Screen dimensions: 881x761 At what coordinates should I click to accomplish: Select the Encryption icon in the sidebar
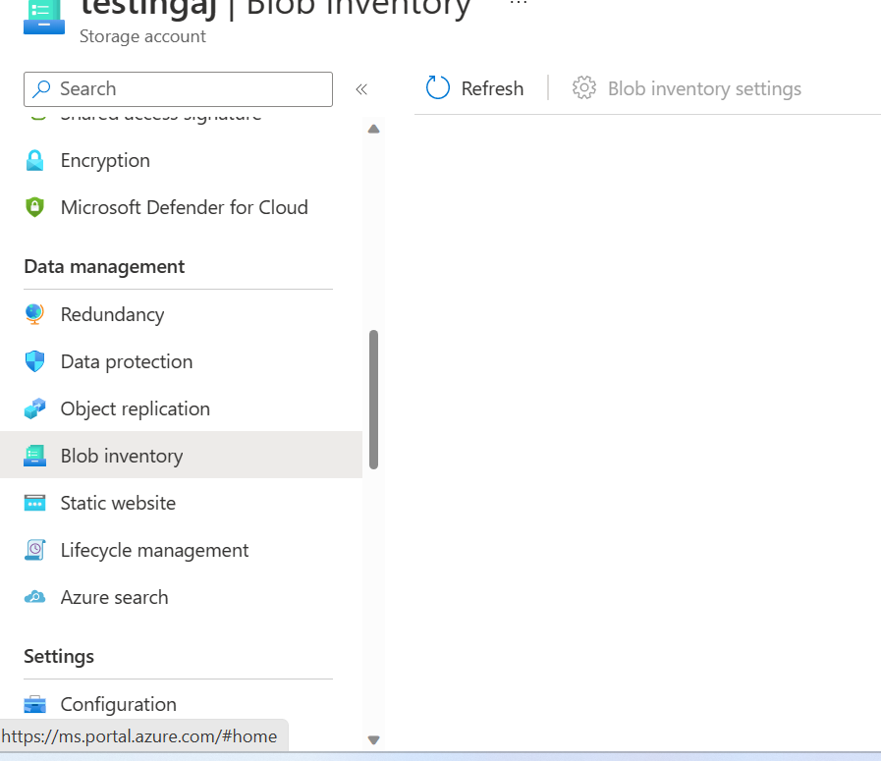pos(35,160)
